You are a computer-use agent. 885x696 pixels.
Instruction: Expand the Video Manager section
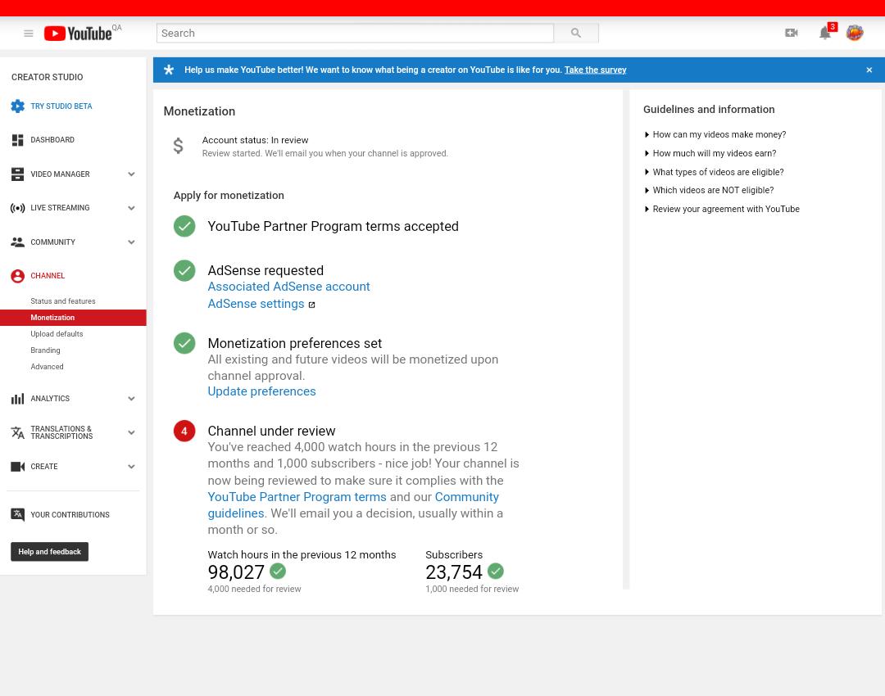[131, 174]
